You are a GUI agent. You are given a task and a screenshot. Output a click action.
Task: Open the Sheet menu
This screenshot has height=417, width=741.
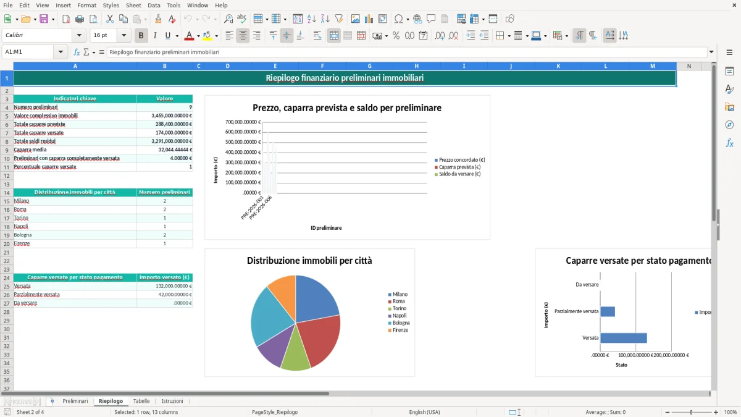click(x=133, y=5)
